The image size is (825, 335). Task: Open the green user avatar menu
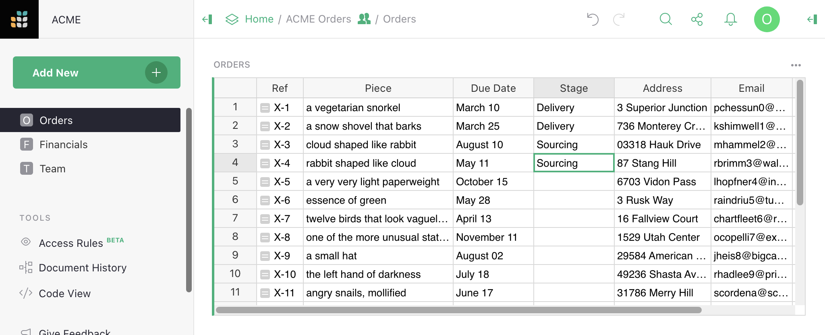point(767,19)
